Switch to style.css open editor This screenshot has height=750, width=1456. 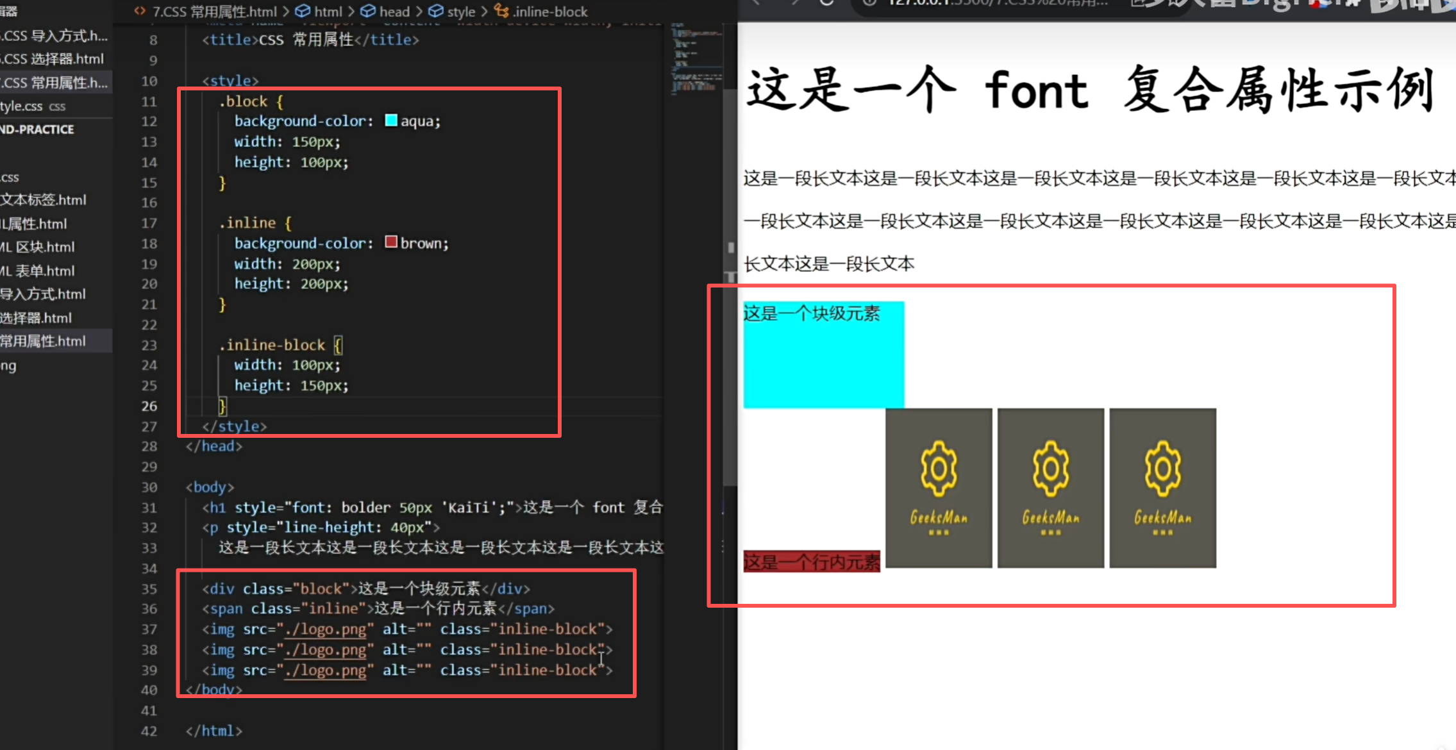click(22, 106)
